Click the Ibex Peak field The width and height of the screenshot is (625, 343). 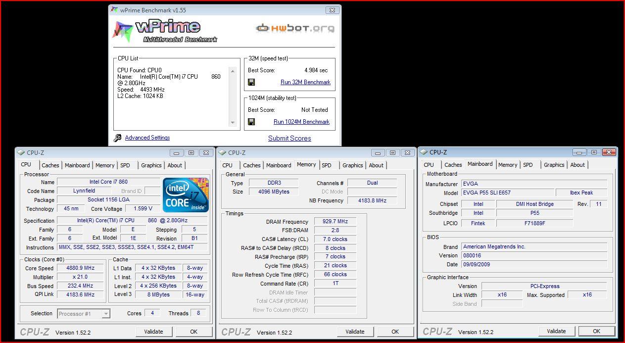(x=580, y=193)
